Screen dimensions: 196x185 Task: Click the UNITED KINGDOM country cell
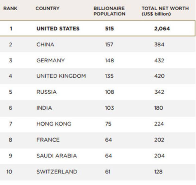tap(61, 76)
